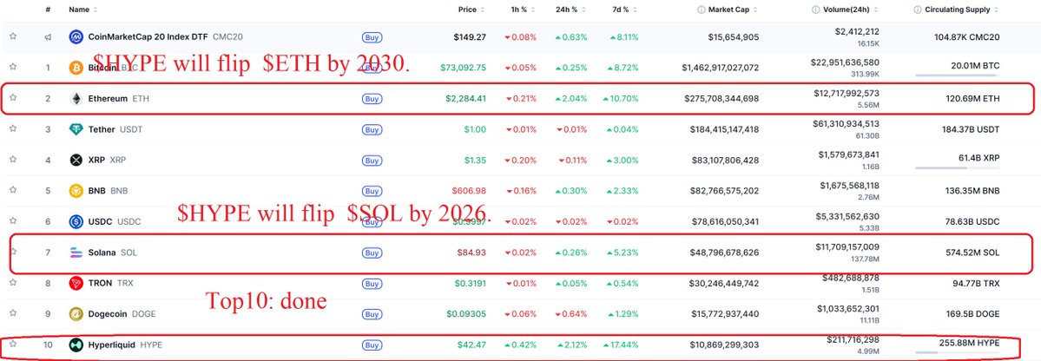Click the Solana coin logo icon
The image size is (1041, 361).
pos(76,253)
